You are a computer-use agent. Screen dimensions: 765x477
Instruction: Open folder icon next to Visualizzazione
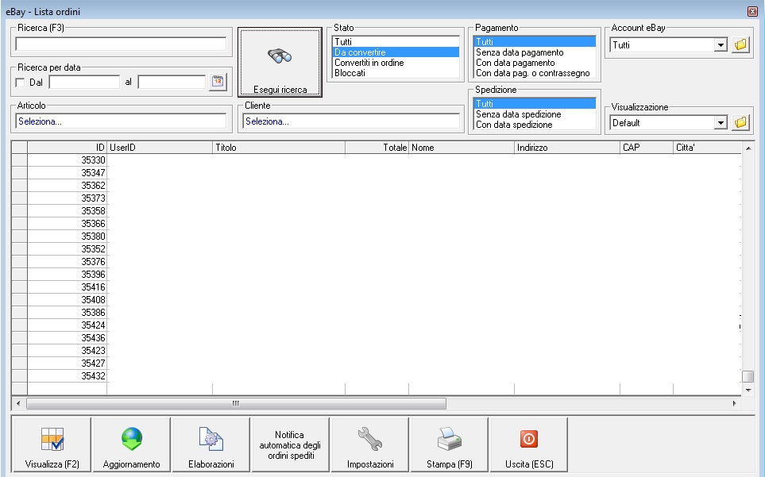[x=740, y=122]
